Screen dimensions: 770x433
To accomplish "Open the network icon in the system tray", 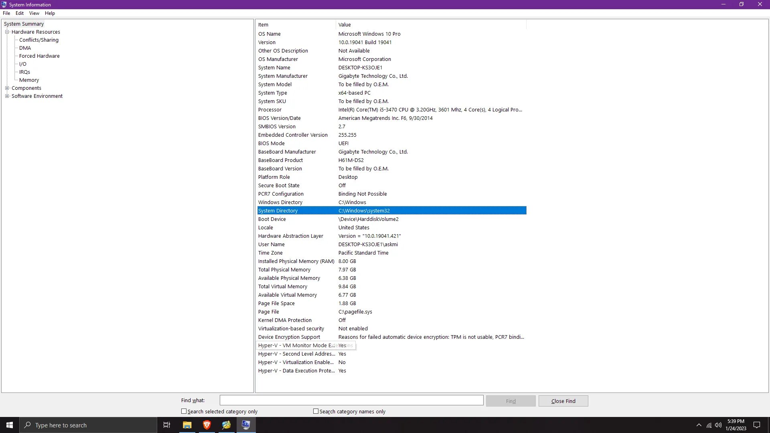I will (709, 425).
